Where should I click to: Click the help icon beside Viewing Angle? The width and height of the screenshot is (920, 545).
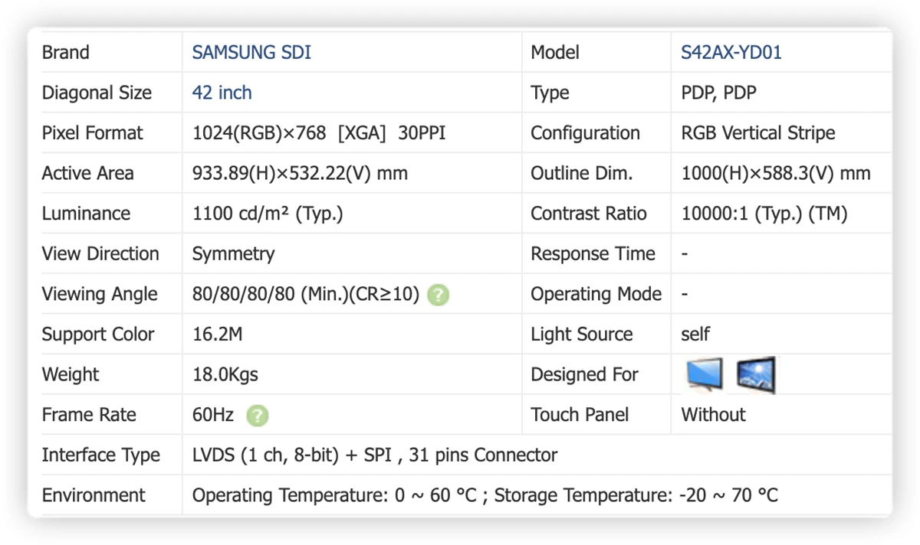pos(438,295)
